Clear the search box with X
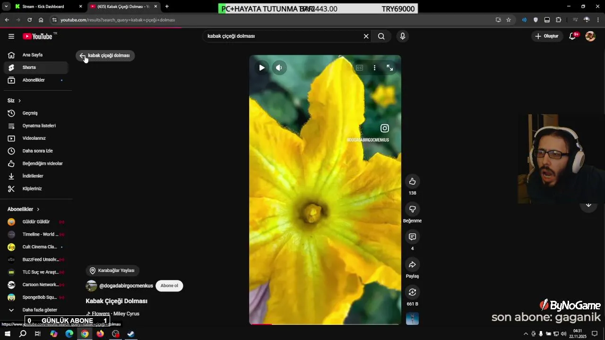This screenshot has width=605, height=340. click(x=366, y=36)
